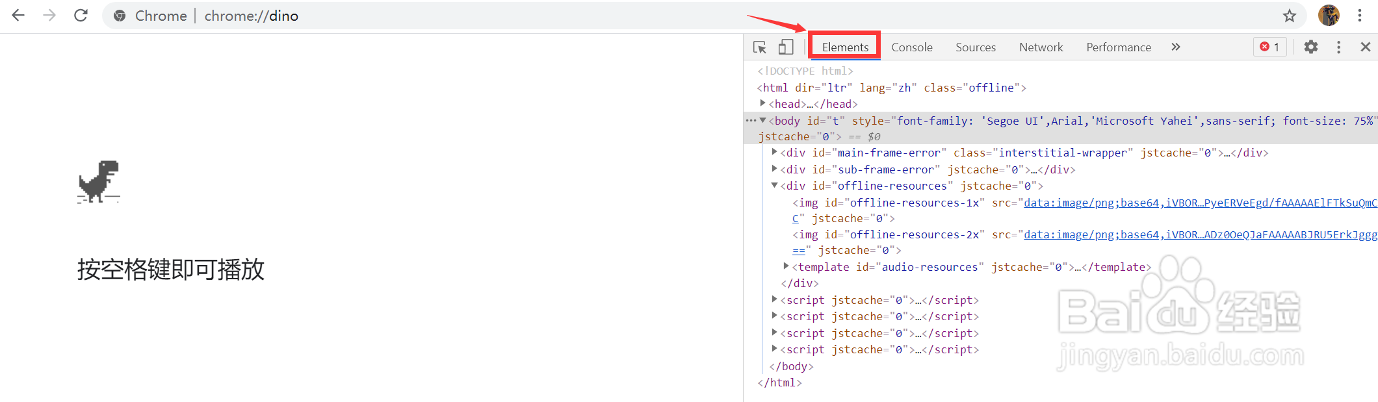Reload the chrome://dino page
The image size is (1378, 402).
pyautogui.click(x=81, y=16)
